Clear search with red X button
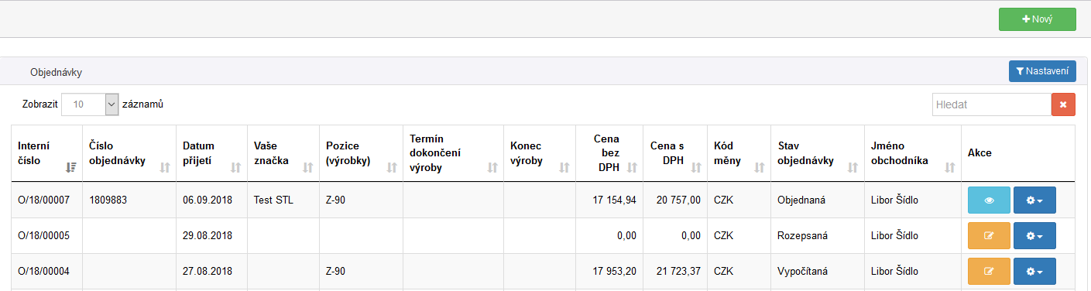 point(1063,104)
